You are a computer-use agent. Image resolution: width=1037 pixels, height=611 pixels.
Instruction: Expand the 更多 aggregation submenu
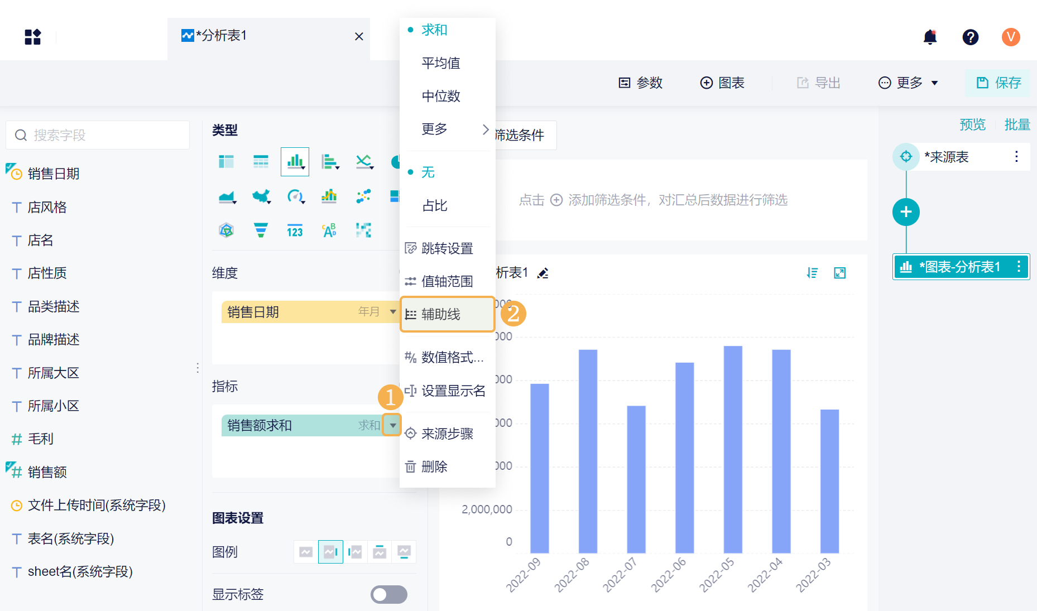click(448, 129)
